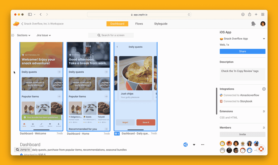Expand the Sections dropdown
The height and width of the screenshot is (165, 278).
pyautogui.click(x=24, y=35)
